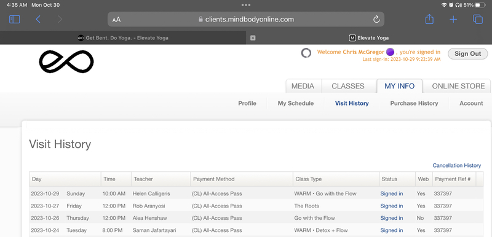Reload the page with the refresh icon

click(x=376, y=20)
